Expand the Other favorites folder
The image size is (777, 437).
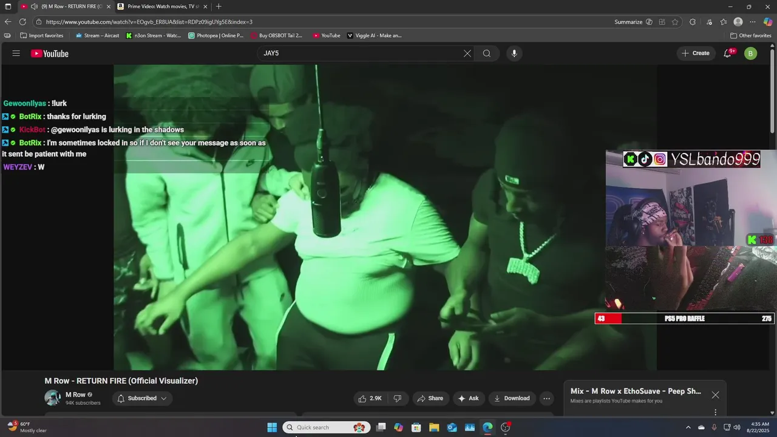750,35
